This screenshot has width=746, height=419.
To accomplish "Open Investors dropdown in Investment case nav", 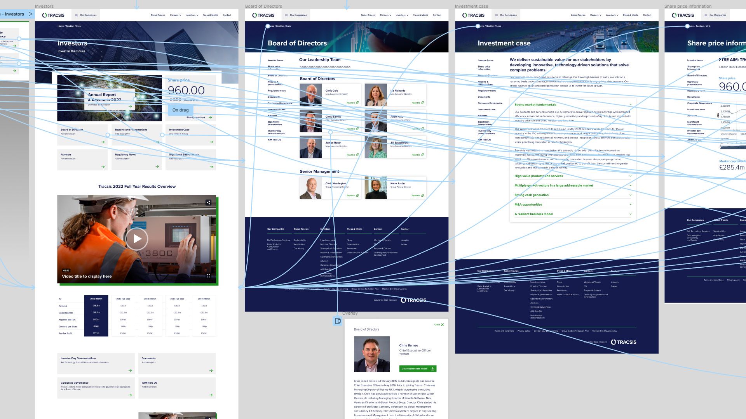I will [x=612, y=15].
